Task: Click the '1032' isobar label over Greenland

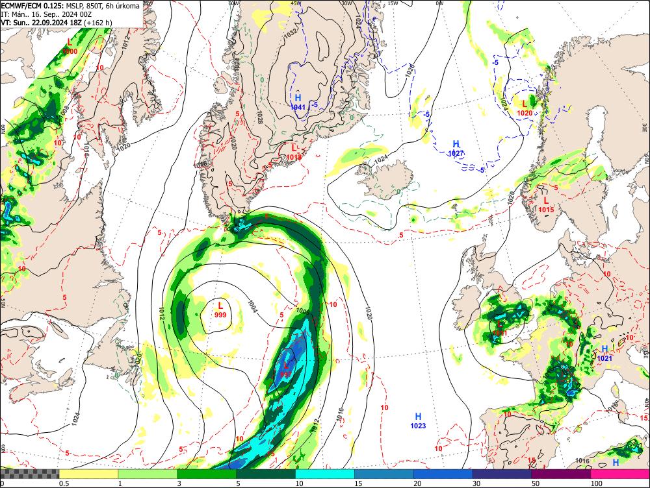Action: pos(291,33)
